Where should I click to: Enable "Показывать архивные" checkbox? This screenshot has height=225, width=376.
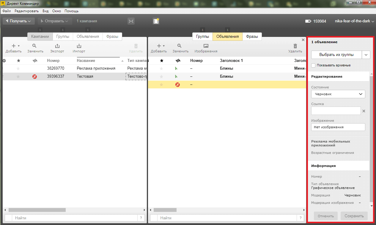pos(313,65)
